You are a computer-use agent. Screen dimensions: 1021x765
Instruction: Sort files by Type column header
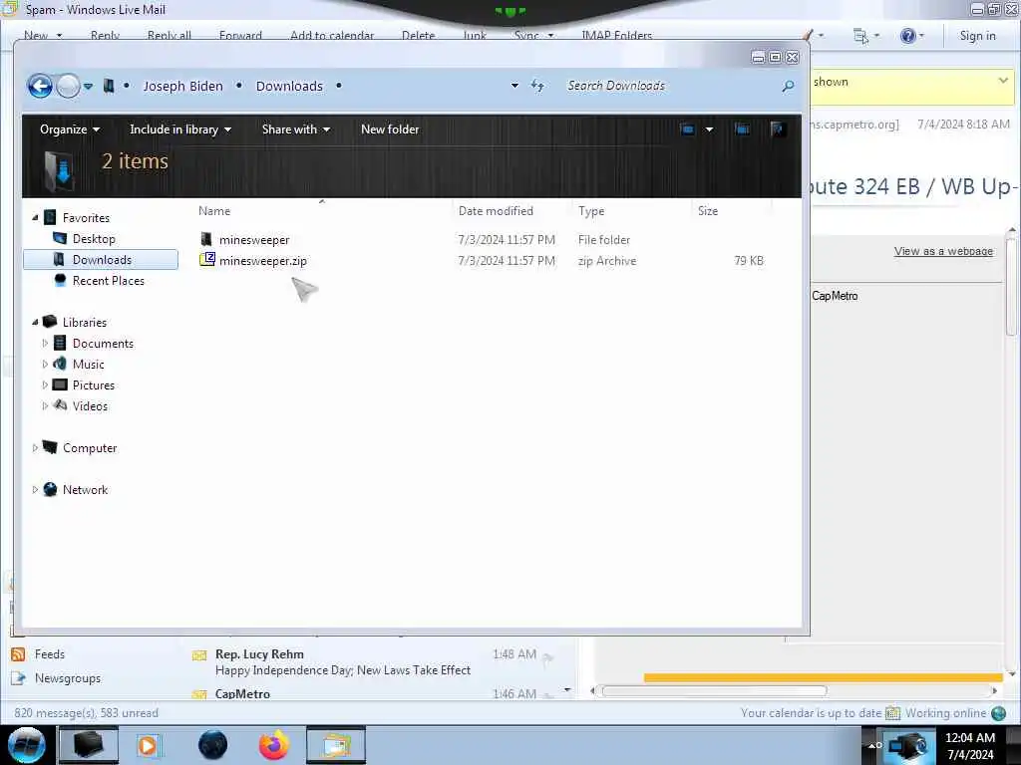point(591,211)
